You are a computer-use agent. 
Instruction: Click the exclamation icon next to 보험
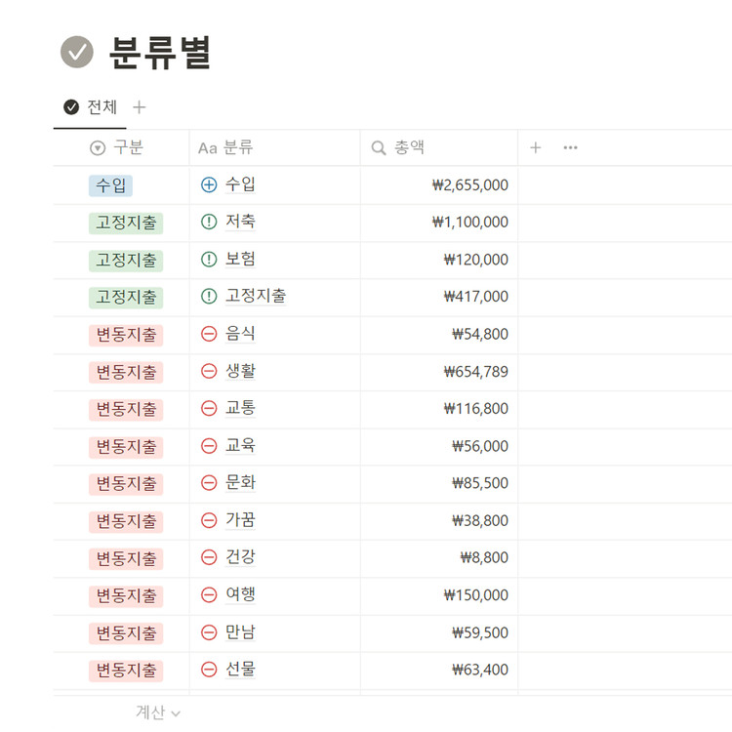[209, 259]
